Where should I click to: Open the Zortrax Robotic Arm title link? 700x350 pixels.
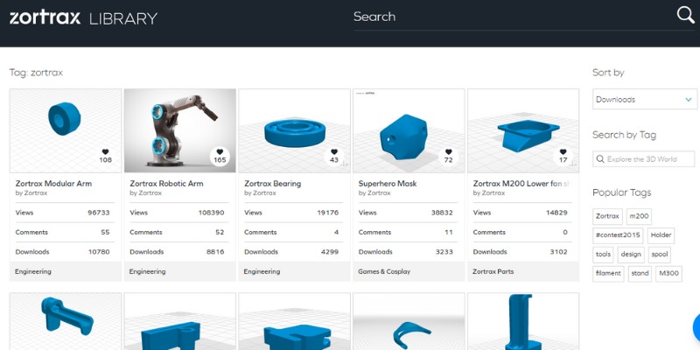coord(166,184)
